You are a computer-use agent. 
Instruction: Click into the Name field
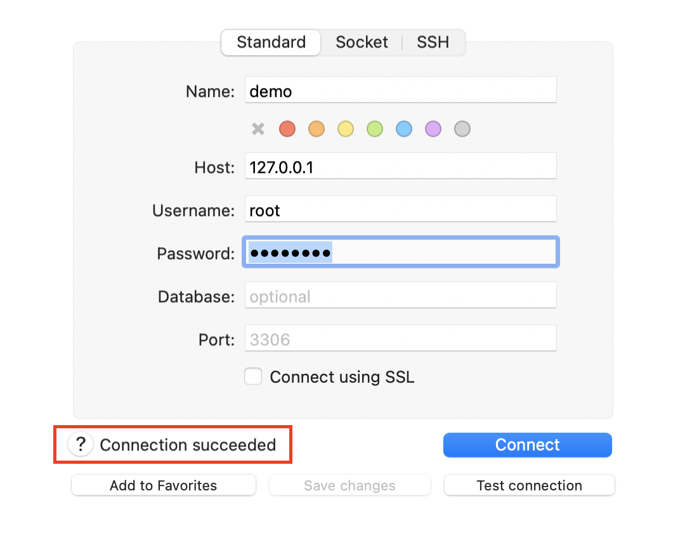pos(400,91)
